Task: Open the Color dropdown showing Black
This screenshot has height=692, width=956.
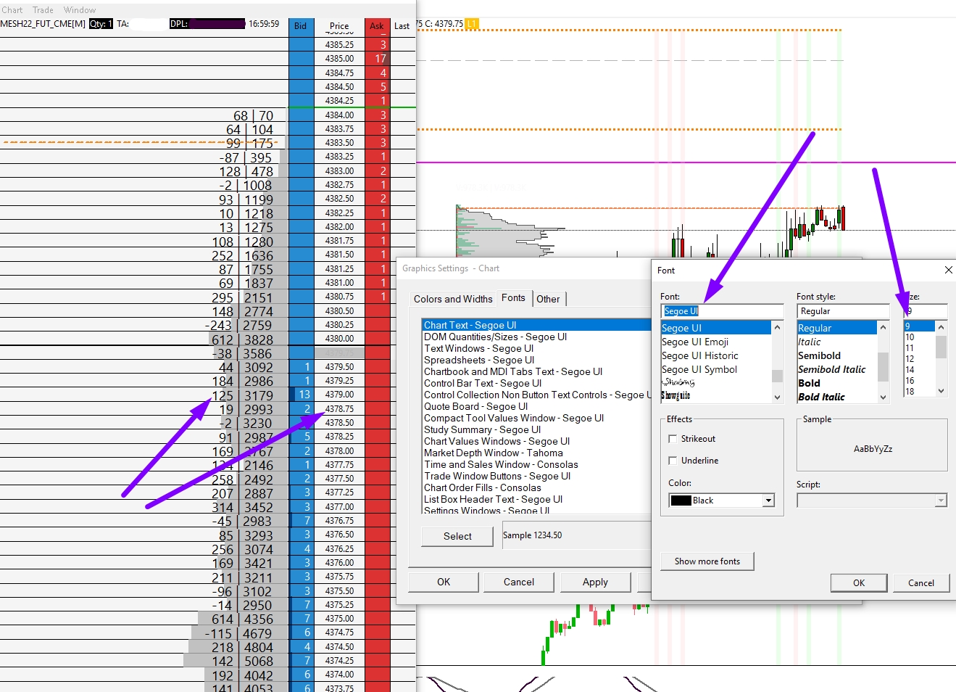Action: pos(722,501)
